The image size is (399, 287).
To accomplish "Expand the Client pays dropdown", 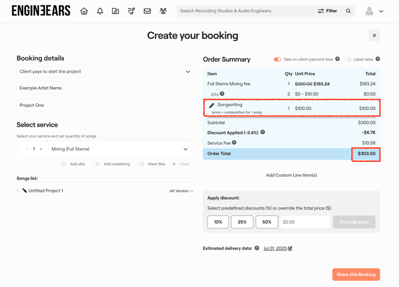I will click(187, 72).
